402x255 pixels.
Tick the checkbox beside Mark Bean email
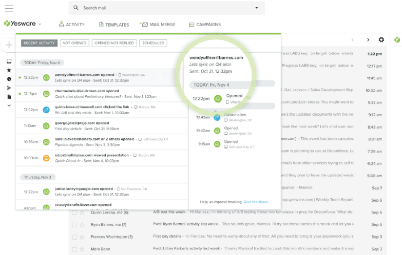(x=73, y=249)
